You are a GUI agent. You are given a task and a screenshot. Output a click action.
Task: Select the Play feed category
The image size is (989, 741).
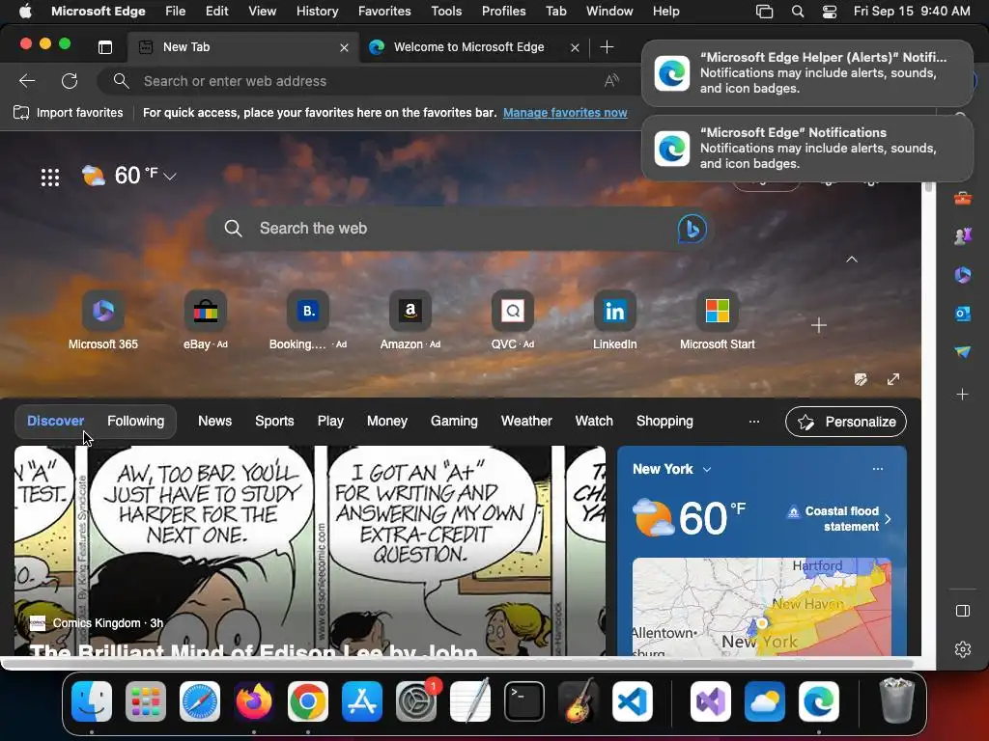(x=330, y=421)
